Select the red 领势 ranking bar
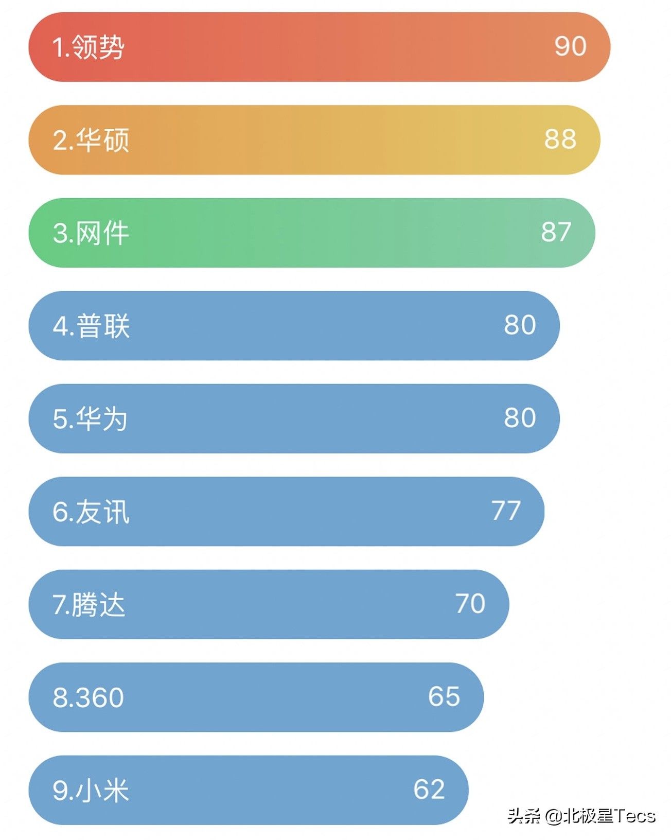671x840 pixels. click(319, 47)
